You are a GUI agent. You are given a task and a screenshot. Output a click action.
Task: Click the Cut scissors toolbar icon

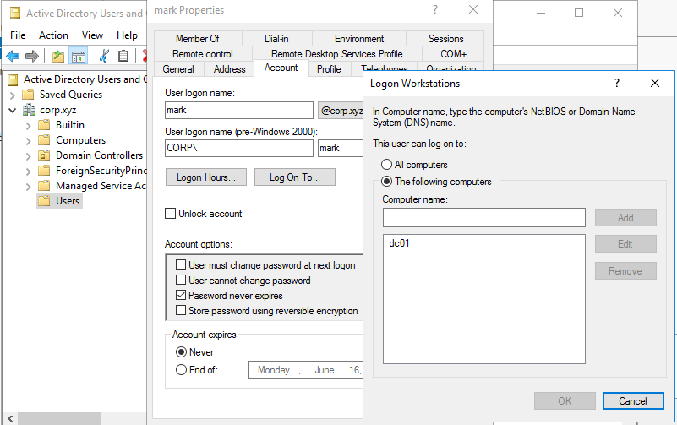(104, 57)
